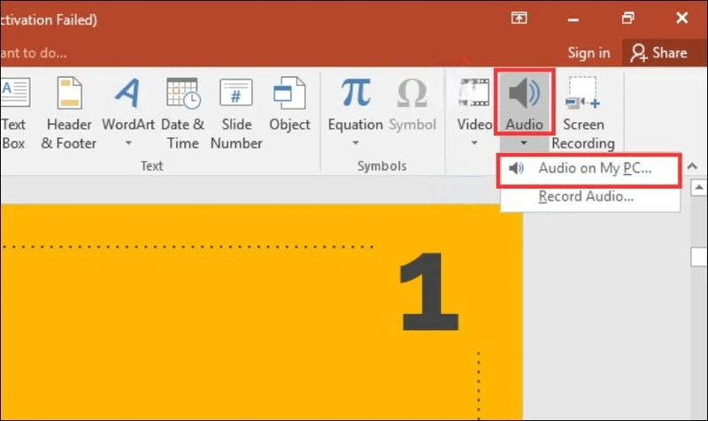708x421 pixels.
Task: Click the Audio speaker icon
Action: tap(524, 93)
